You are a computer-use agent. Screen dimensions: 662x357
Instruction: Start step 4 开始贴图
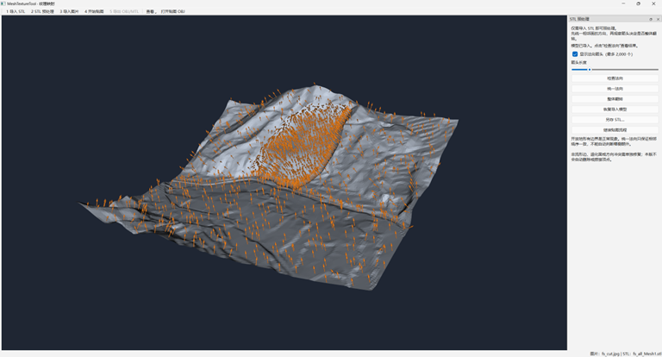tap(94, 11)
